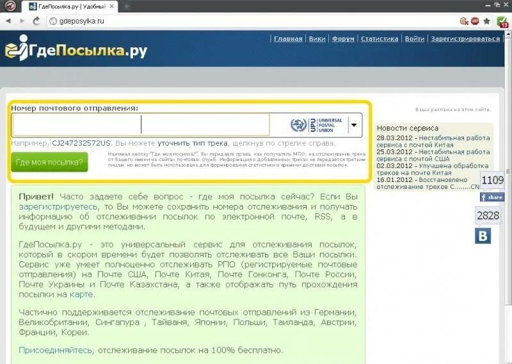Click Зарегистрироваться to register
This screenshot has width=512, height=364.
point(465,39)
